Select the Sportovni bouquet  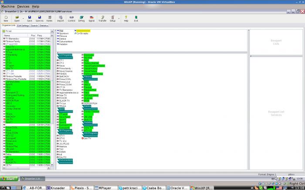tap(64, 33)
